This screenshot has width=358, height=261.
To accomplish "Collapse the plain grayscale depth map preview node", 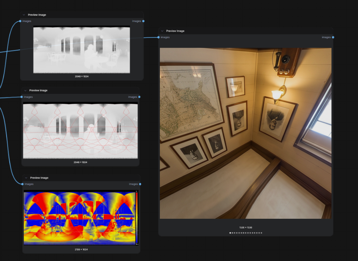I will click(x=24, y=15).
